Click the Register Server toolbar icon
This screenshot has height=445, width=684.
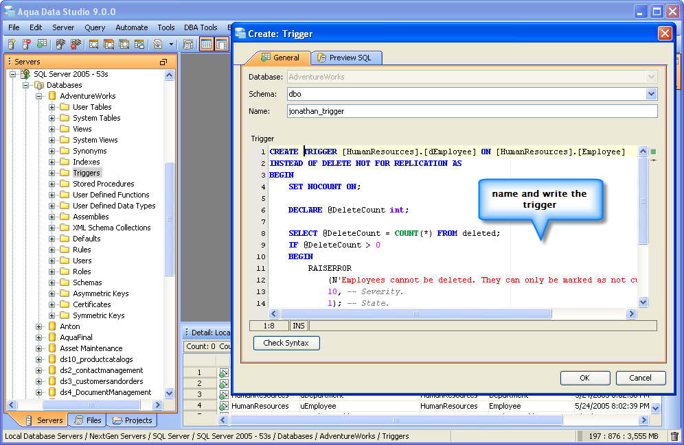11,45
